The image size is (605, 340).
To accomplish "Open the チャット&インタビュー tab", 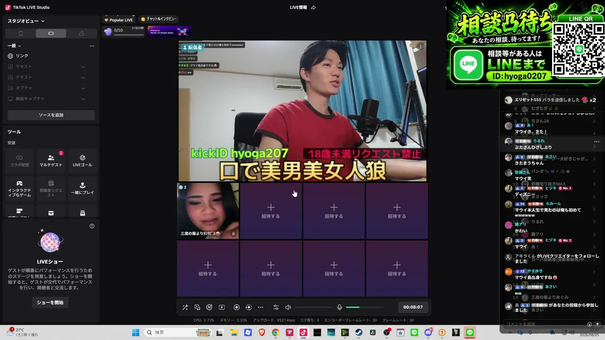I will coord(158,19).
